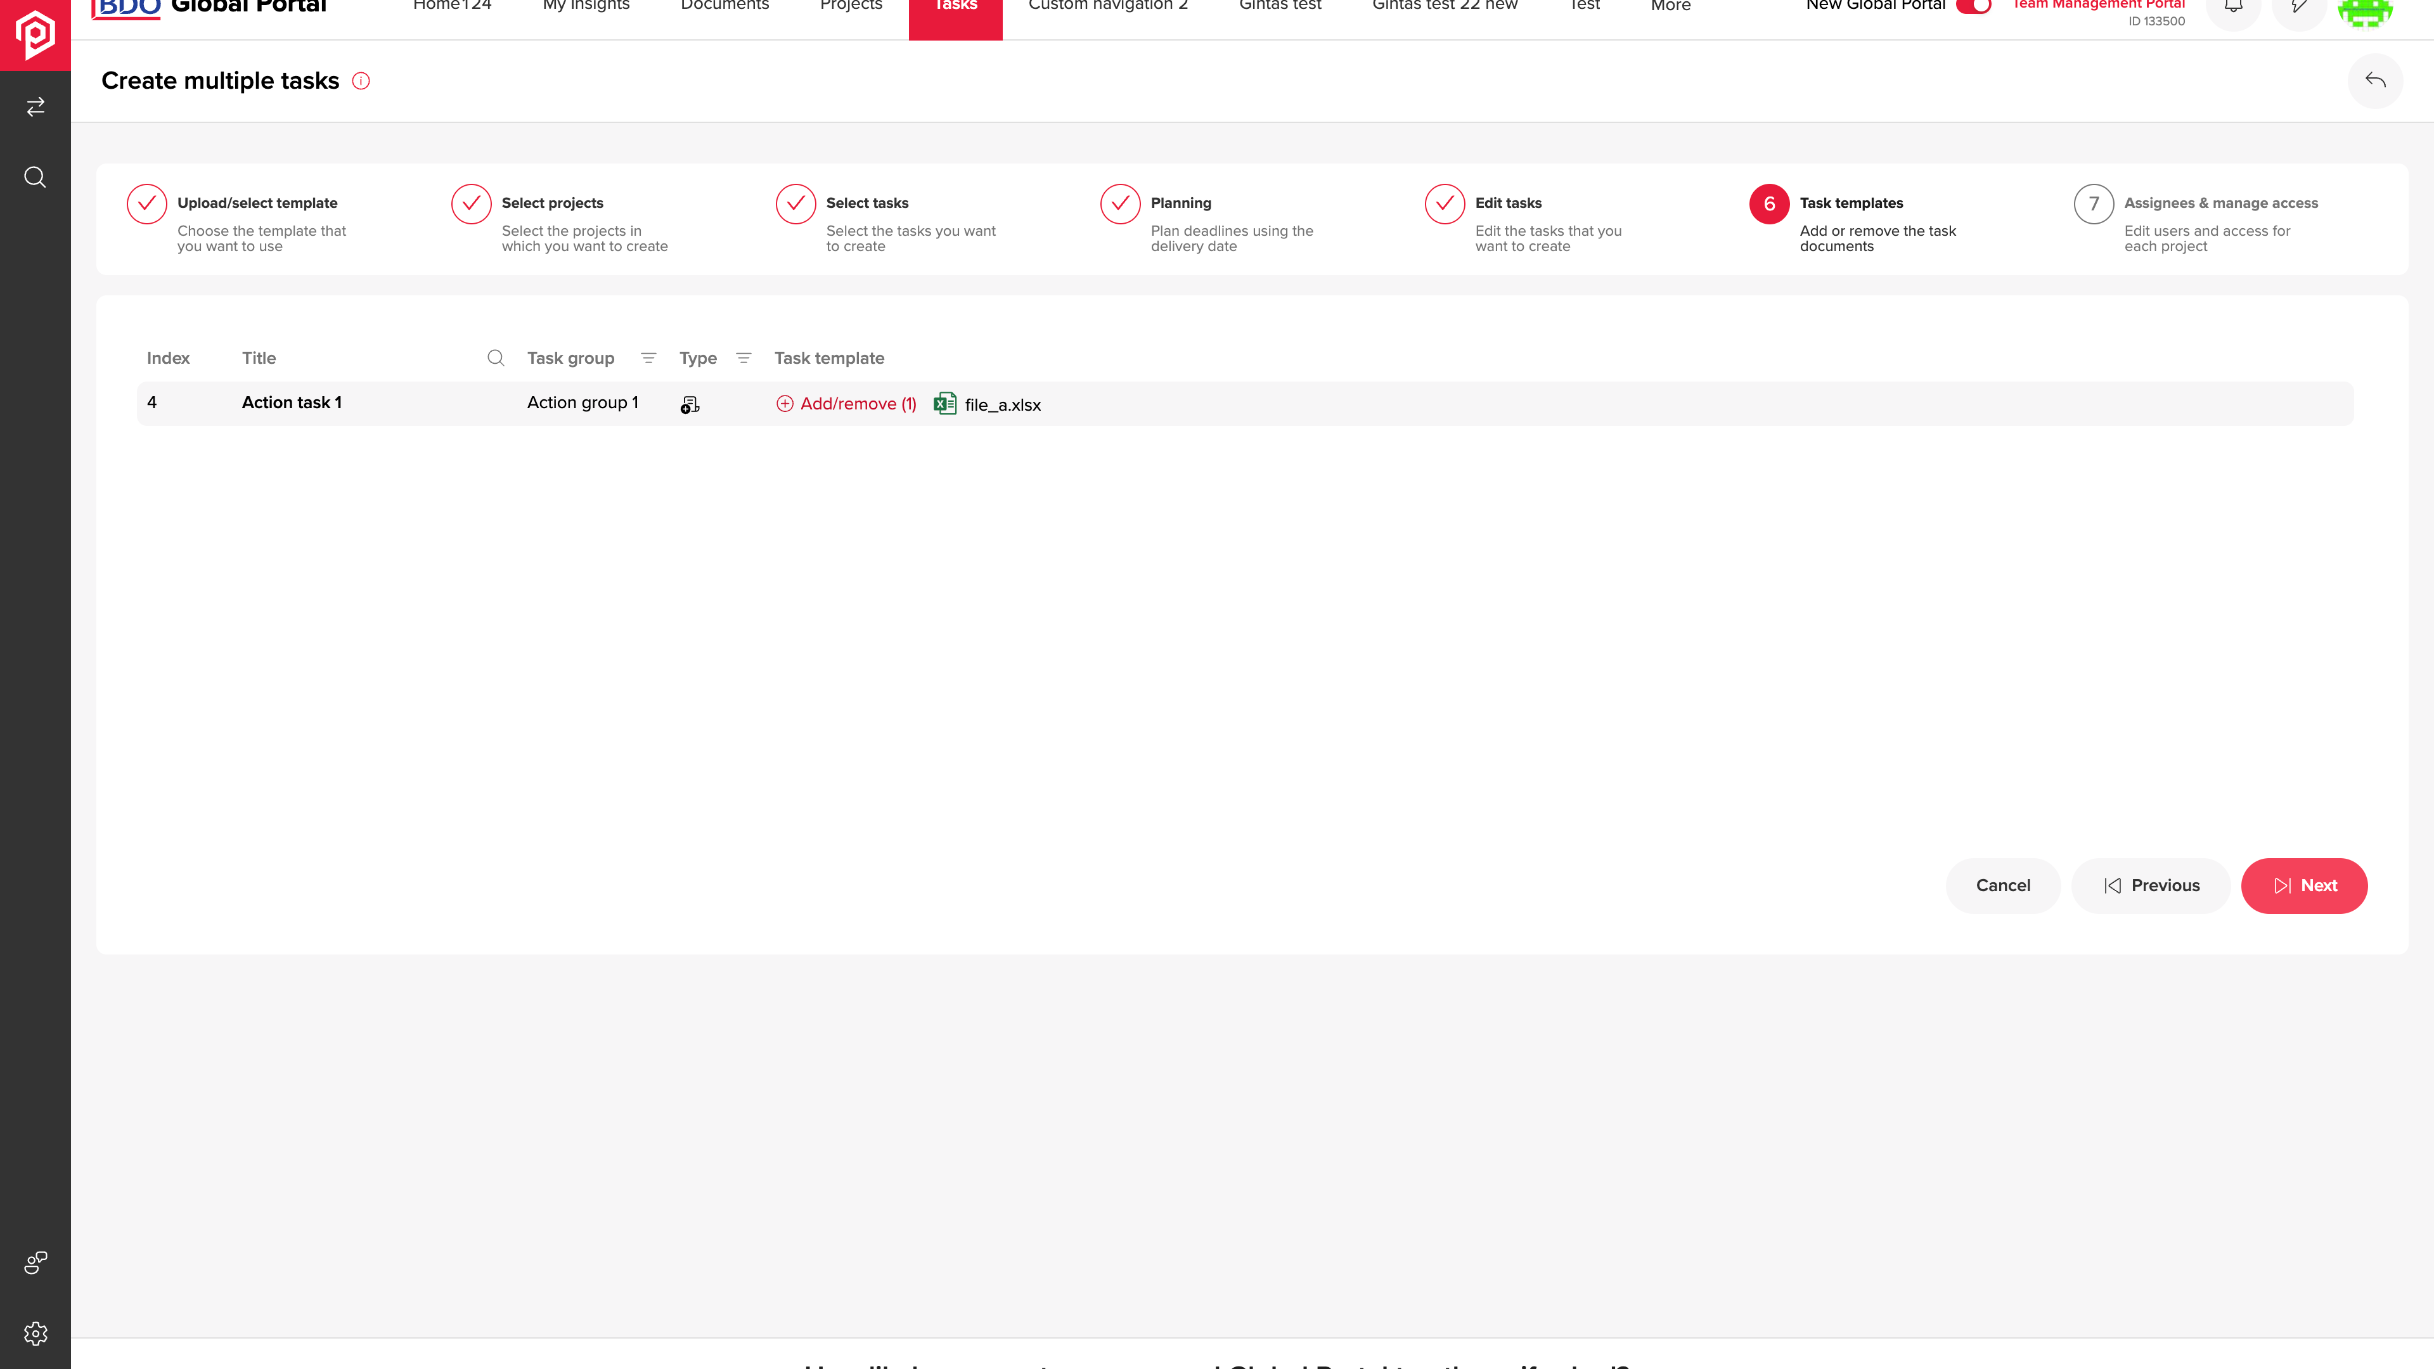Image resolution: width=2434 pixels, height=1369 pixels.
Task: Click the info icon beside Create multiple tasks
Action: [361, 81]
